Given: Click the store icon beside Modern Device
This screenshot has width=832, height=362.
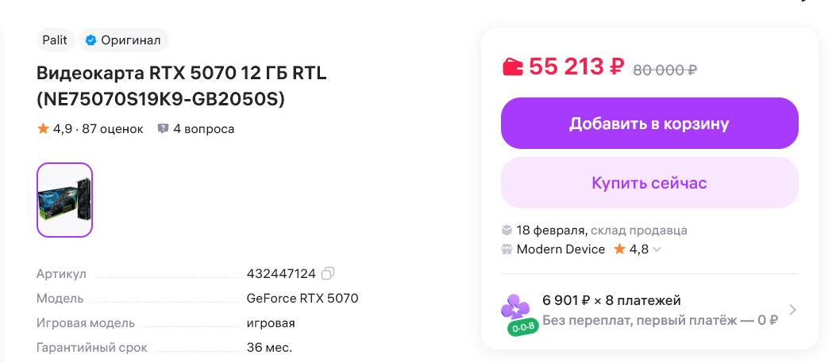Looking at the screenshot, I should 507,250.
